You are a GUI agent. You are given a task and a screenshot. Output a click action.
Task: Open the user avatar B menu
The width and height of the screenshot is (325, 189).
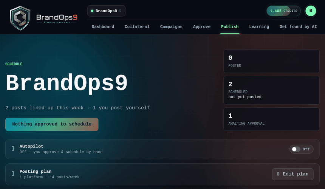click(311, 11)
